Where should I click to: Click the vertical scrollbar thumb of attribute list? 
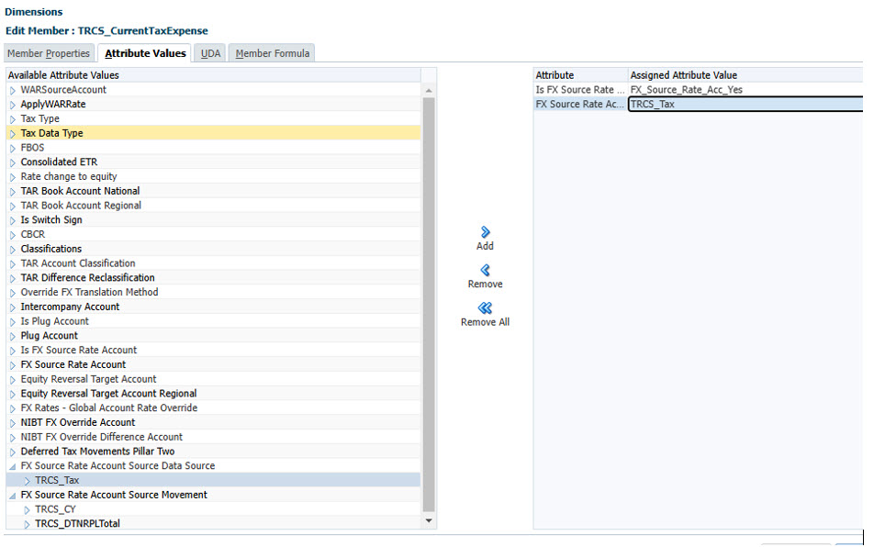click(429, 304)
